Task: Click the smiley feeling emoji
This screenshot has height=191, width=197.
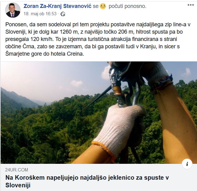Action: tap(103, 6)
